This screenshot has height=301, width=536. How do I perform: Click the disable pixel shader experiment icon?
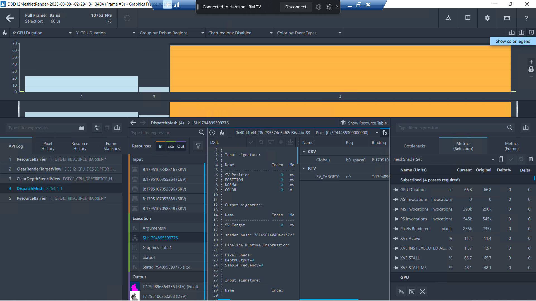coord(401,292)
